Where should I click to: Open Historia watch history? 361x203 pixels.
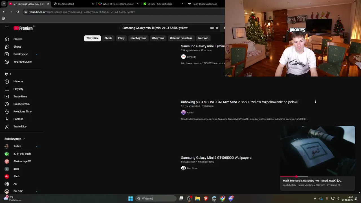[18, 81]
